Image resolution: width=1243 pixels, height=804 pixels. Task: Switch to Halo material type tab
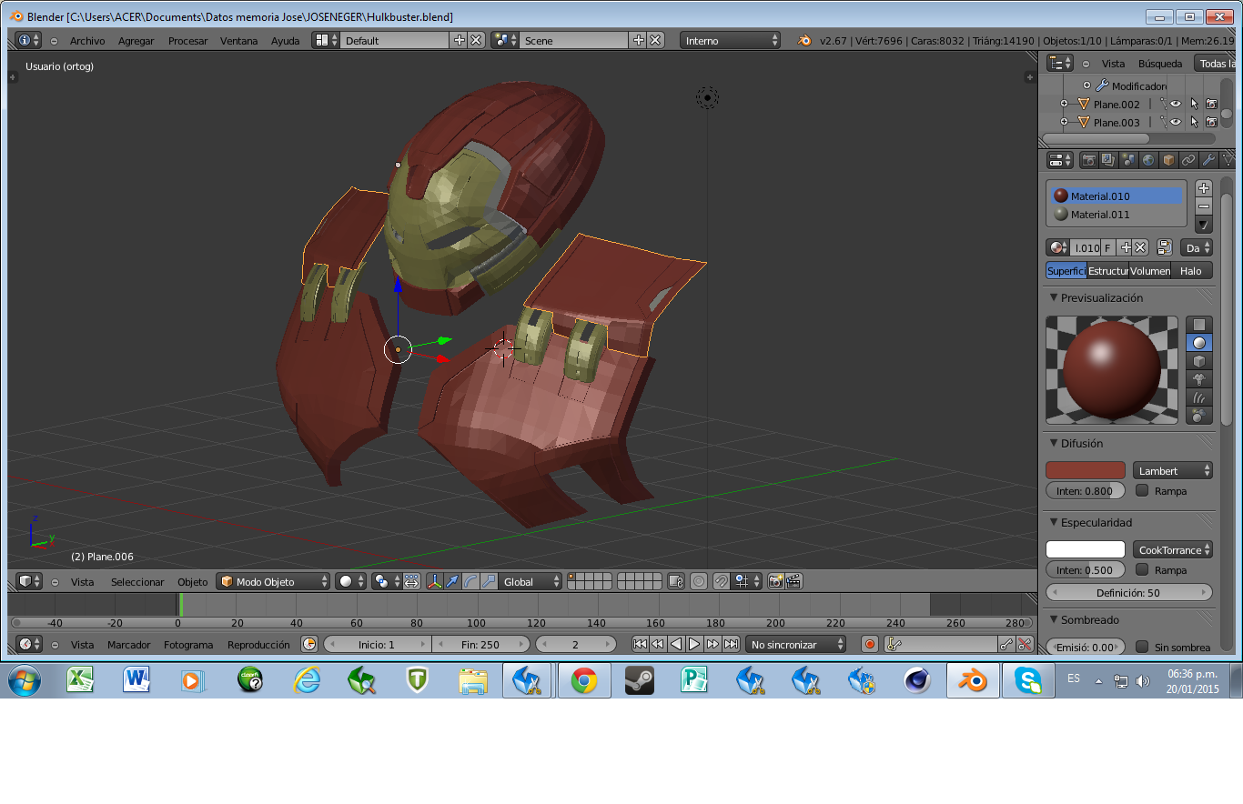(x=1191, y=270)
